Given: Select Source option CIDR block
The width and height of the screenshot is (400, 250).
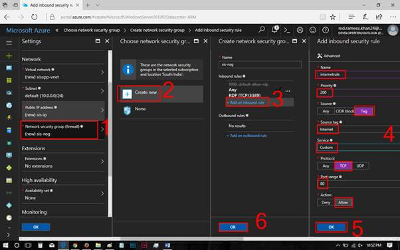Looking at the screenshot, I should click(345, 111).
